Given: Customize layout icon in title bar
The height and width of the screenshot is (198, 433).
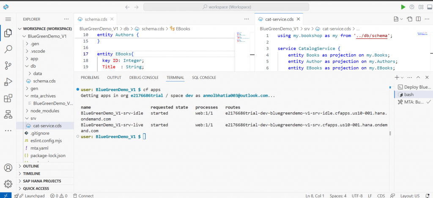Looking at the screenshot, I should pos(421,7).
